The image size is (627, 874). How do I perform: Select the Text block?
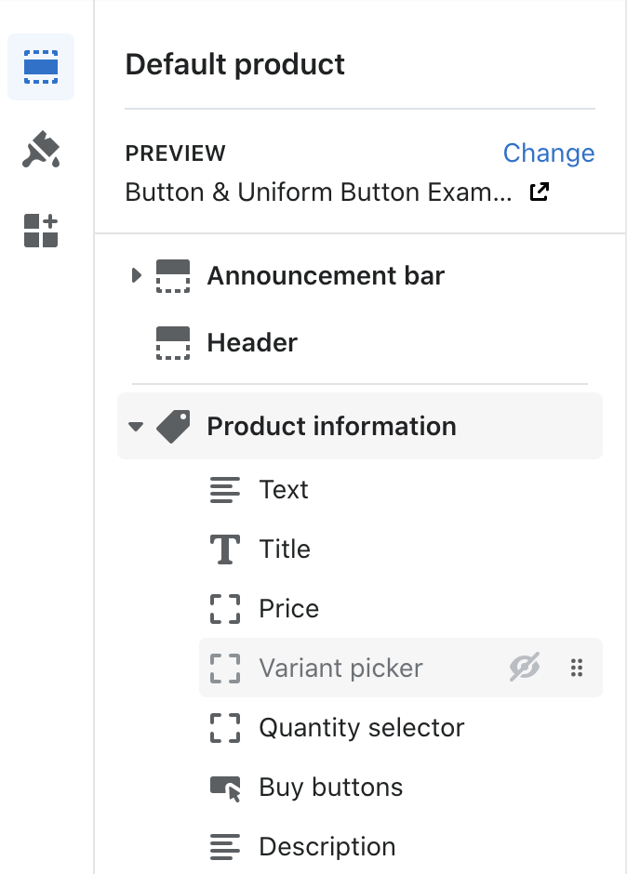[401, 490]
